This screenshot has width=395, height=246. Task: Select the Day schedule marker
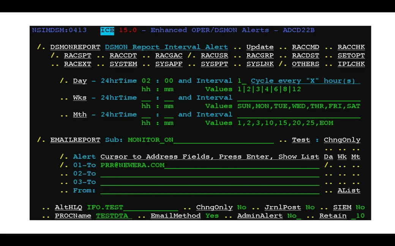coord(64,81)
